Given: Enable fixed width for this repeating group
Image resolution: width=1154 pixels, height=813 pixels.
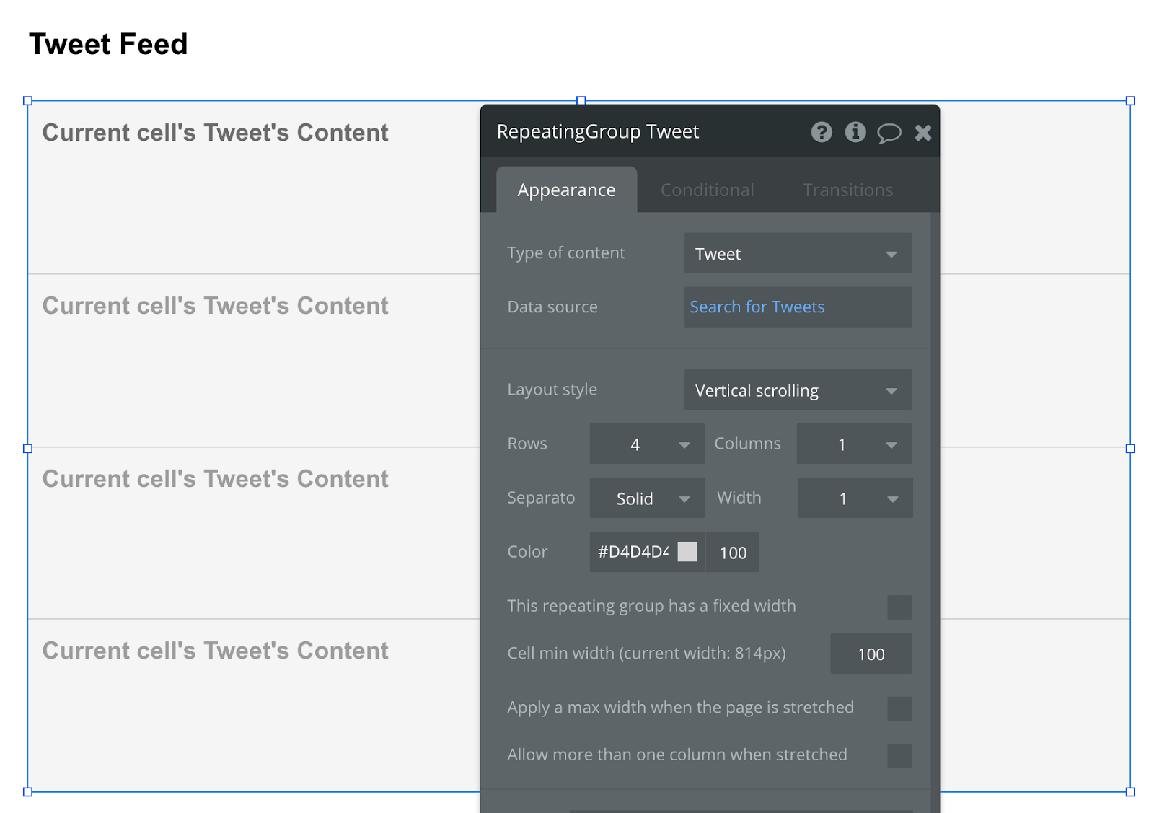Looking at the screenshot, I should click(899, 607).
